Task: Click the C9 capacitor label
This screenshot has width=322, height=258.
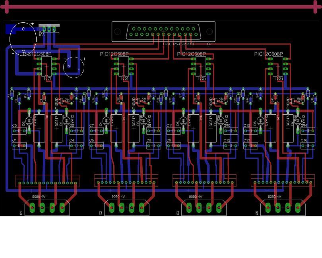Action: [169, 141]
